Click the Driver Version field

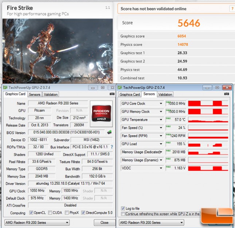70,183
